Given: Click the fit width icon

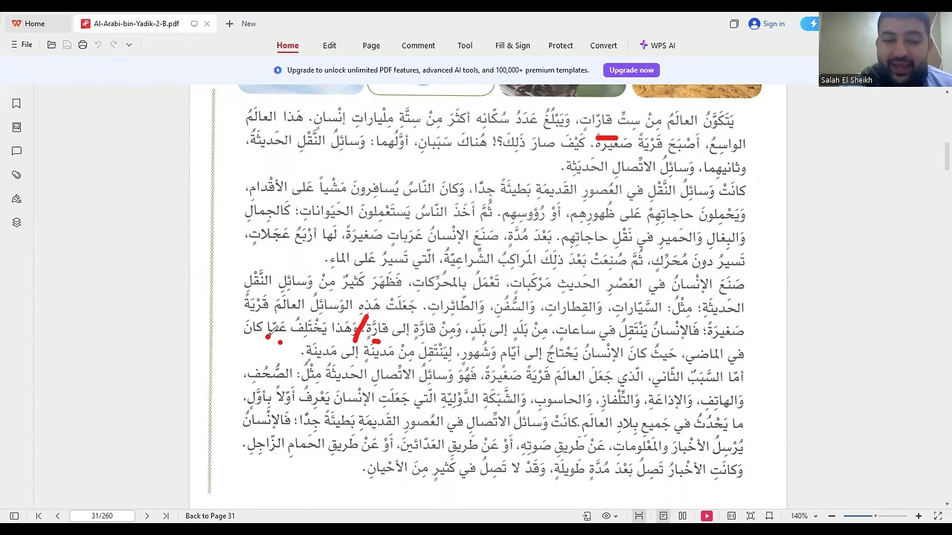Looking at the screenshot, I should coord(769,516).
